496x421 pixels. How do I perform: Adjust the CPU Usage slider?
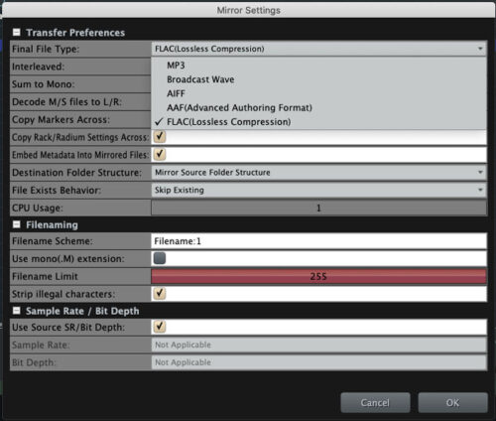318,208
